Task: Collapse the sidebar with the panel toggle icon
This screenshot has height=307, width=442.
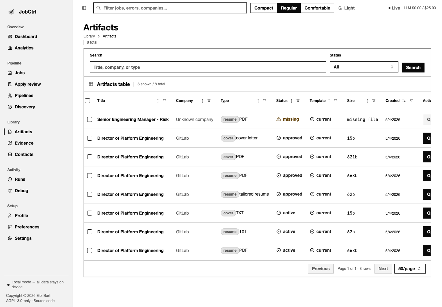Action: tap(84, 8)
